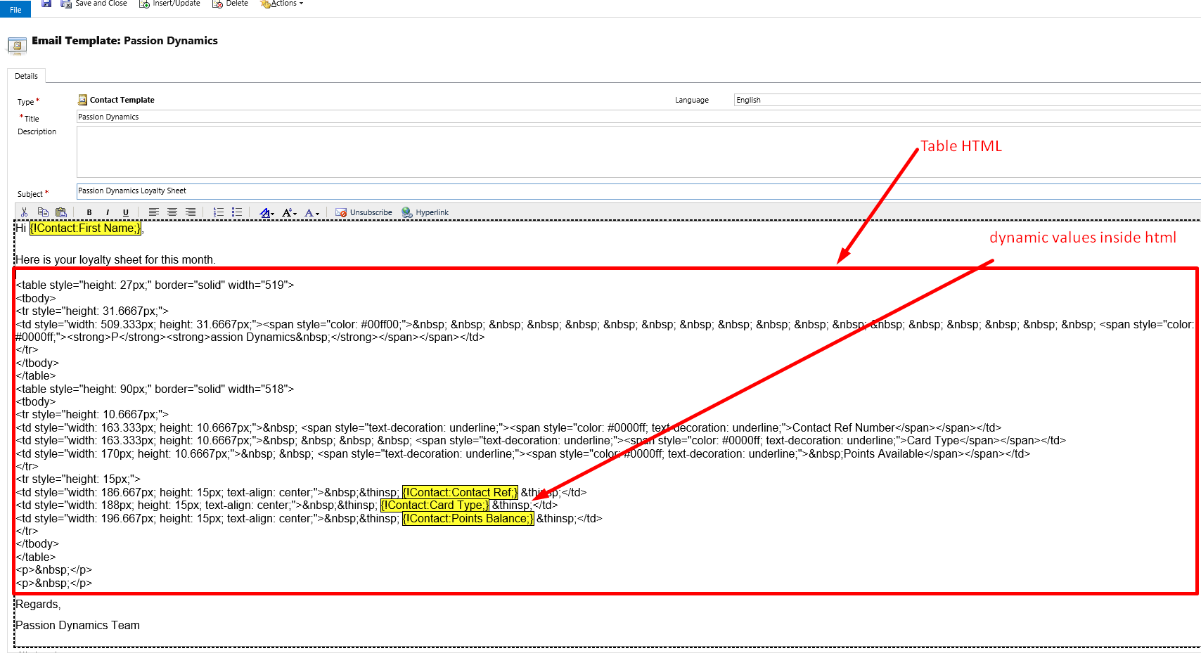Click the Unsubscribe button
1201x658 pixels.
click(364, 212)
